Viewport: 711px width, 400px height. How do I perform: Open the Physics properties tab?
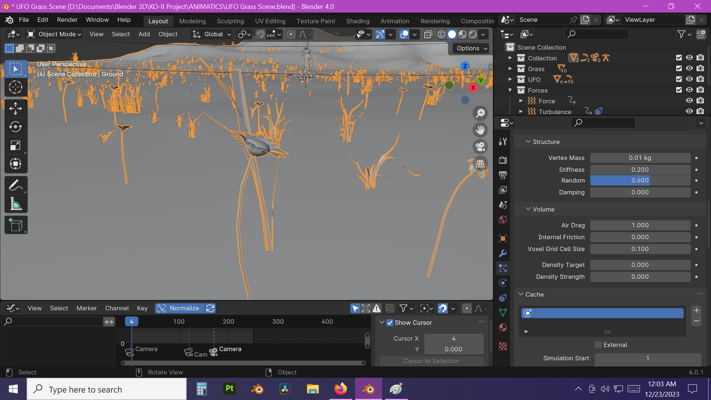pos(503,283)
